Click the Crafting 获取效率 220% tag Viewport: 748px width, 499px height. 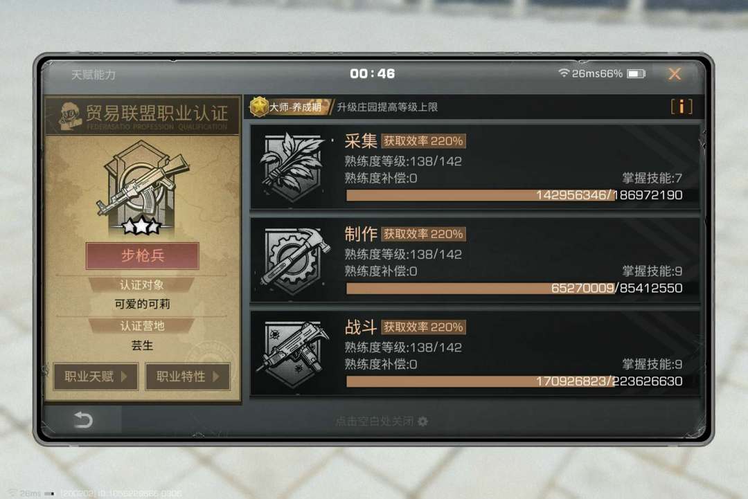424,234
